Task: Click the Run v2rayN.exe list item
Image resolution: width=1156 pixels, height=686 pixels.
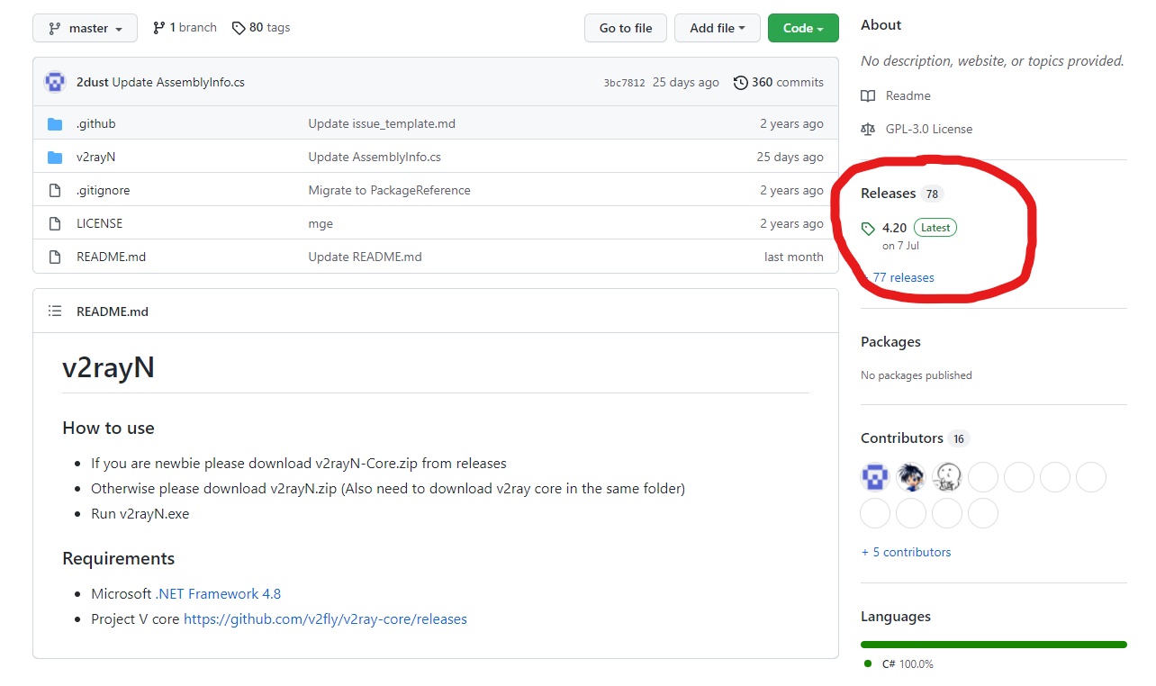Action: click(x=140, y=514)
